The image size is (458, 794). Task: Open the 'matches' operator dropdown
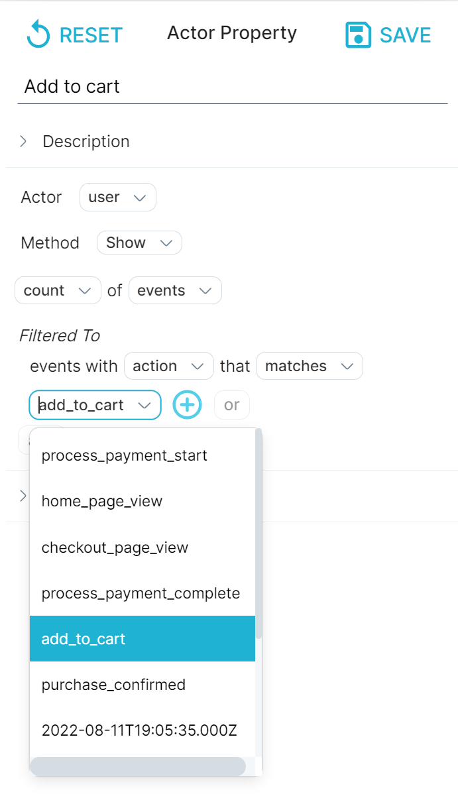coord(310,366)
